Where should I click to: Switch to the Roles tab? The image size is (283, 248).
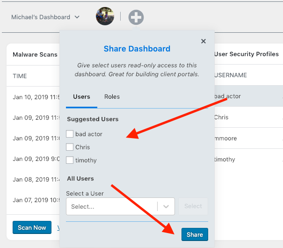pos(112,97)
